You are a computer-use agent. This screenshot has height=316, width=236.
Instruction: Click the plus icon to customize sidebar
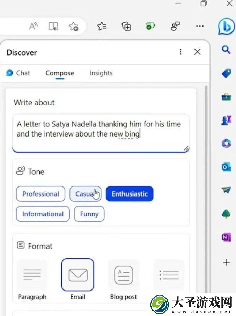[226, 262]
